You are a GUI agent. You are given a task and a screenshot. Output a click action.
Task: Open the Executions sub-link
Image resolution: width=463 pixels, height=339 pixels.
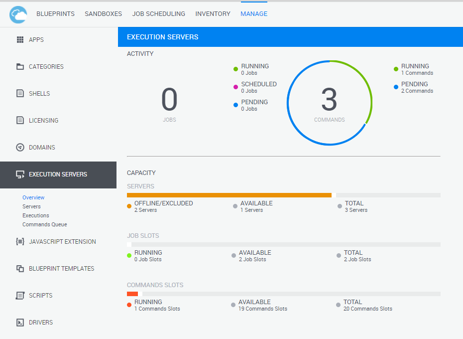[36, 215]
